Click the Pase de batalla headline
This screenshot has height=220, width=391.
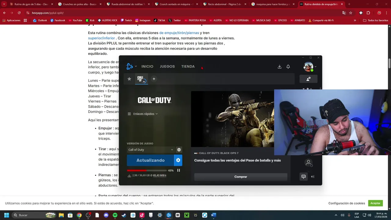(237, 160)
